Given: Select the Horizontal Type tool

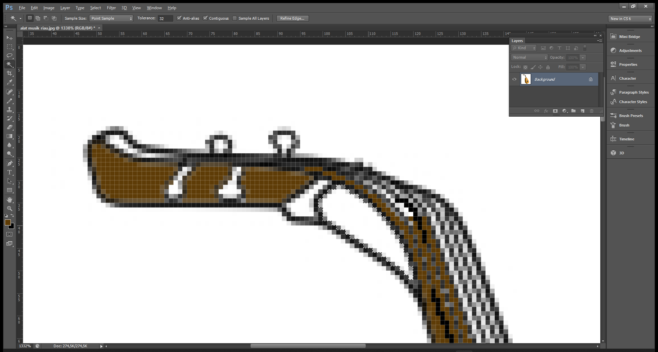Looking at the screenshot, I should pyautogui.click(x=10, y=172).
